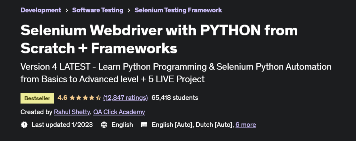Click the course subtitle description text
This screenshot has width=356, height=141.
tap(176, 73)
